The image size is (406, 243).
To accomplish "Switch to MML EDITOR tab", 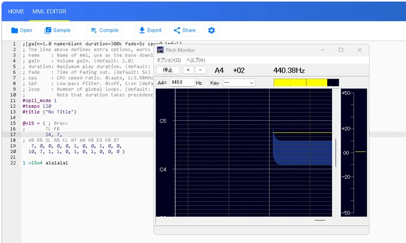I will coord(49,11).
